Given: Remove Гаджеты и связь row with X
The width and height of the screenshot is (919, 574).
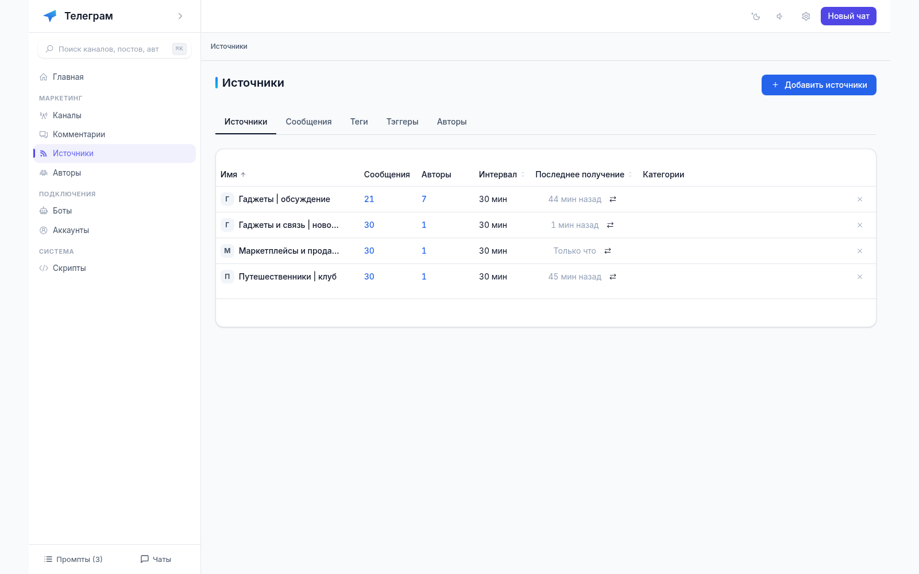Looking at the screenshot, I should pyautogui.click(x=860, y=225).
